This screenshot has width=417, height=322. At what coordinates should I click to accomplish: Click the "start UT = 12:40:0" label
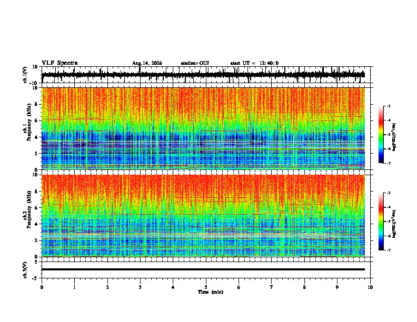tap(254, 63)
